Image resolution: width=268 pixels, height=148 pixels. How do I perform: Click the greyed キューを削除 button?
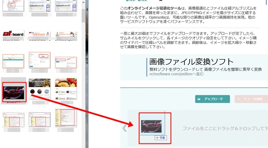(251, 99)
